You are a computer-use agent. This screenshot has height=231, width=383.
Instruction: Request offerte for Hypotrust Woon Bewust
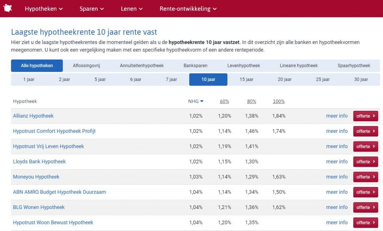click(366, 222)
